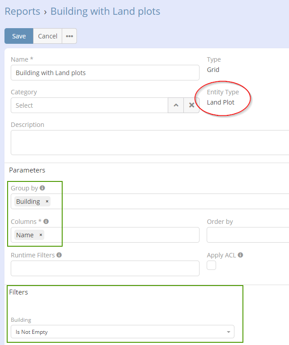The height and width of the screenshot is (345, 289).
Task: Click the Cancel button
Action: pos(47,36)
